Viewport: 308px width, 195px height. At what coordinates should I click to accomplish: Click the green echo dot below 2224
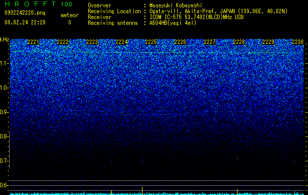tap(111, 161)
